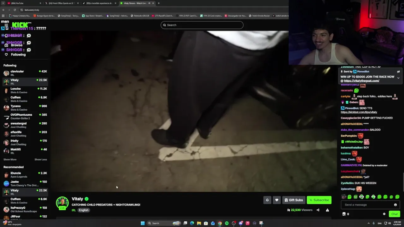Click the IRL category link under title

74,210
